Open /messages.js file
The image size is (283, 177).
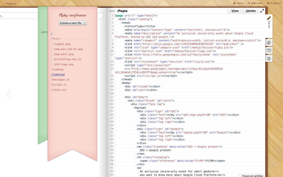[x=60, y=80]
